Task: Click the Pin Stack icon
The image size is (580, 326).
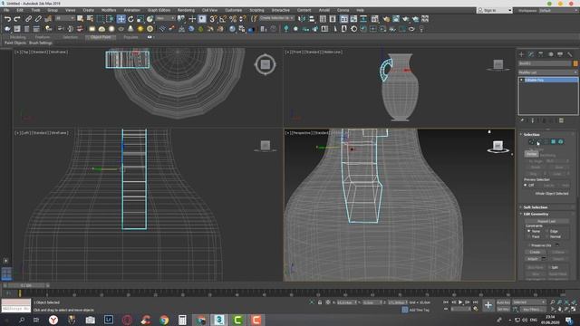Action: (522, 120)
